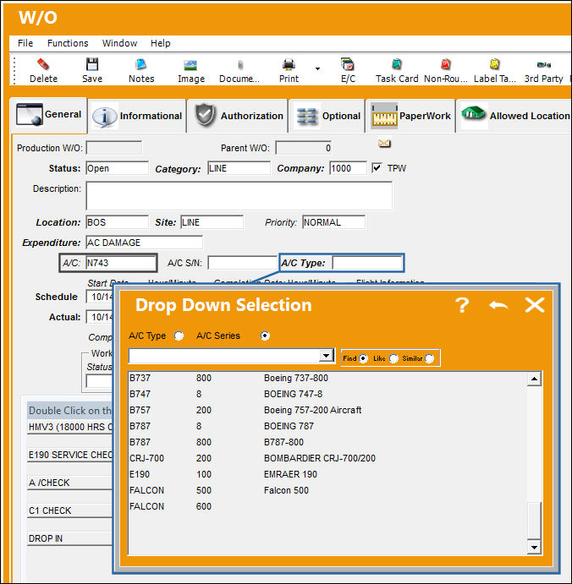The image size is (572, 584).
Task: Open the search combo box dropdown arrow
Action: click(x=327, y=356)
